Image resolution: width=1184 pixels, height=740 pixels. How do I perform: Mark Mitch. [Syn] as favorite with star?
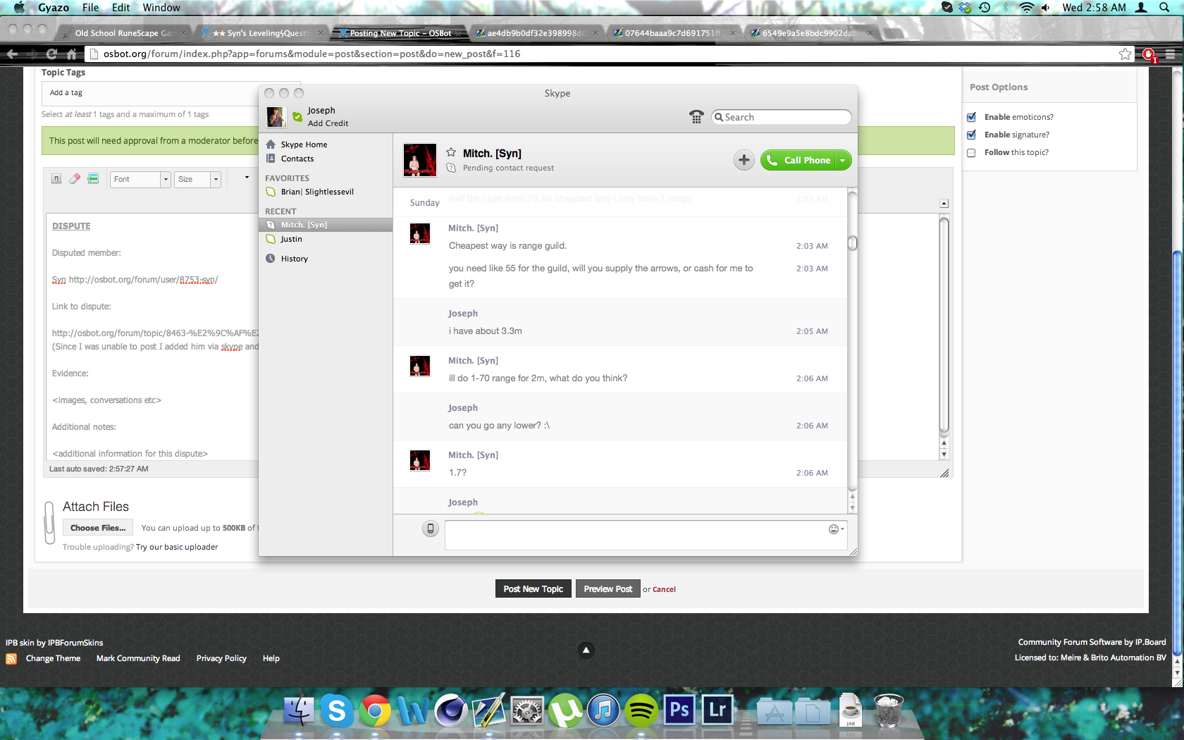pyautogui.click(x=451, y=152)
